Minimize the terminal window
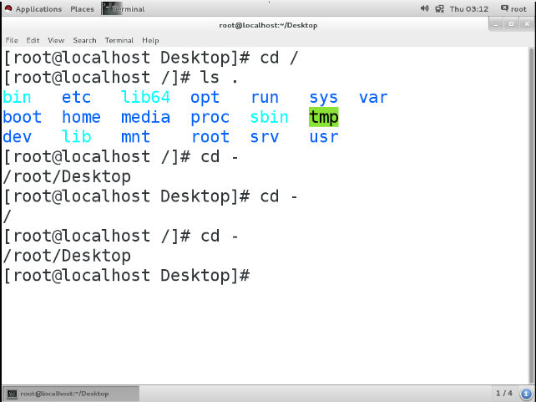Screen dimensions: 536x402 [496, 24]
